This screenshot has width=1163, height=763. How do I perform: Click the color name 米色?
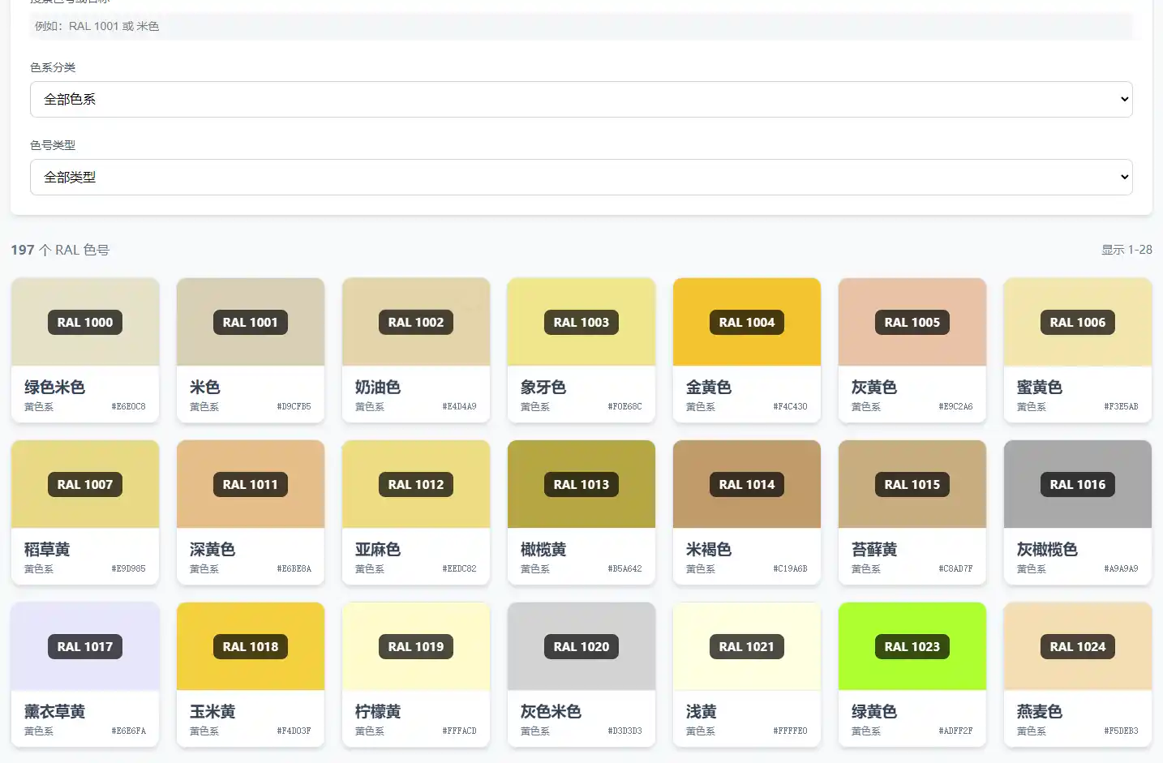click(x=204, y=388)
